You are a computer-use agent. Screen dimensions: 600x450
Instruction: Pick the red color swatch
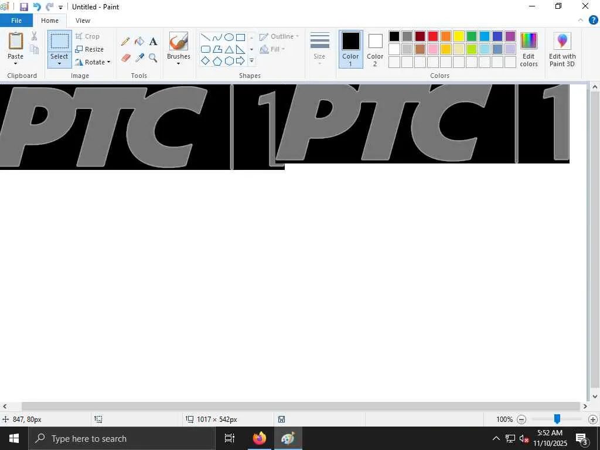(433, 36)
